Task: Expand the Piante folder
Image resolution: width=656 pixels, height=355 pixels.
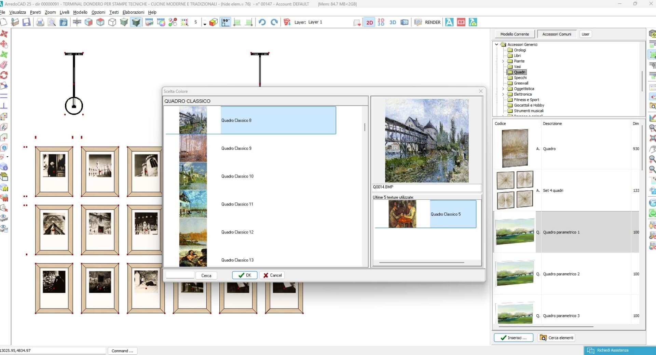Action: pyautogui.click(x=503, y=61)
